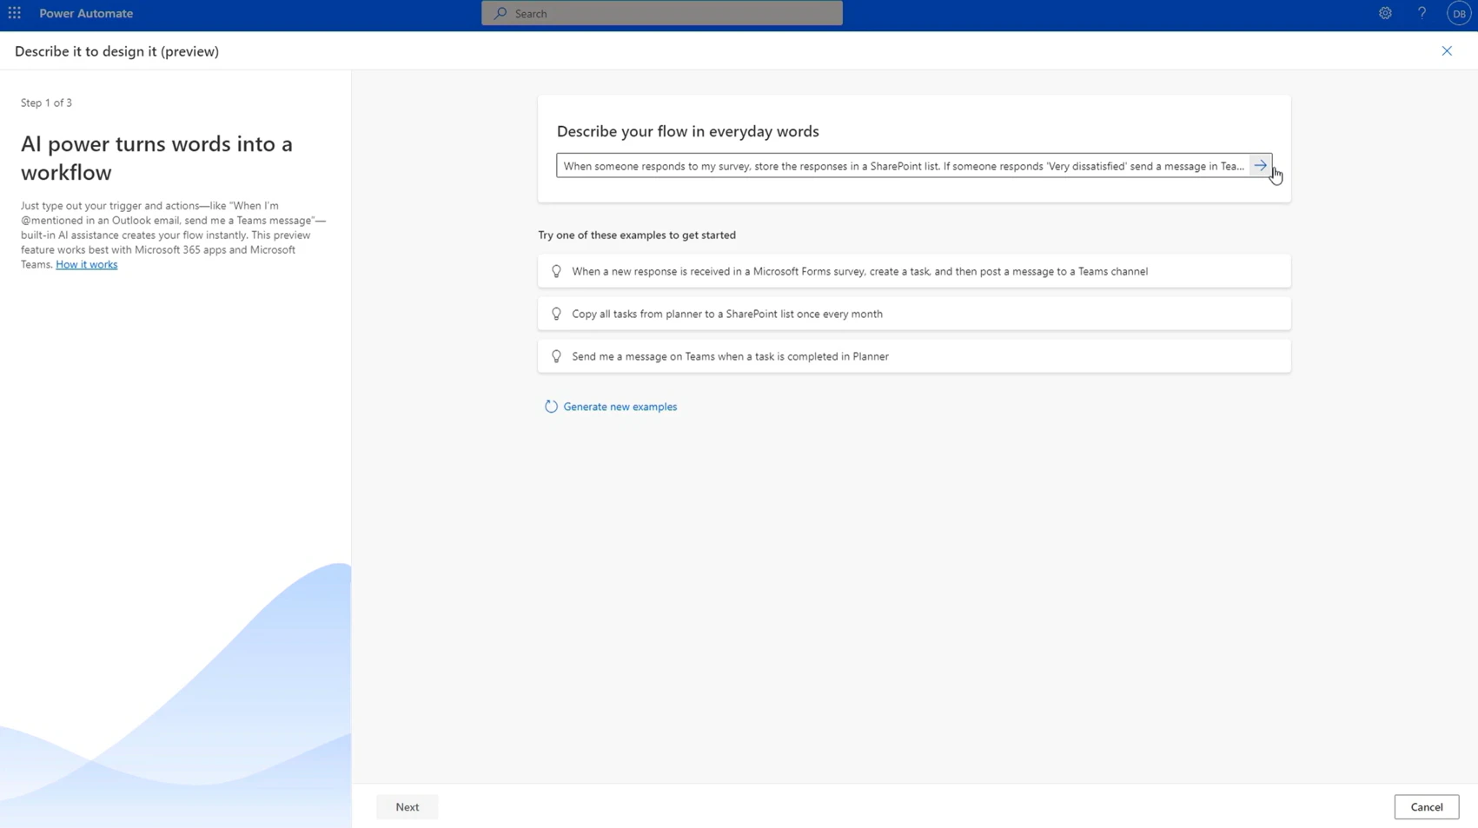Click the lightbulb icon for the Teams message example
The height and width of the screenshot is (828, 1478).
[x=556, y=356]
